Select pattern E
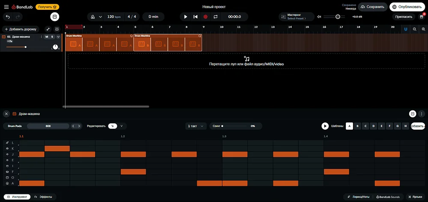 coord(382,126)
